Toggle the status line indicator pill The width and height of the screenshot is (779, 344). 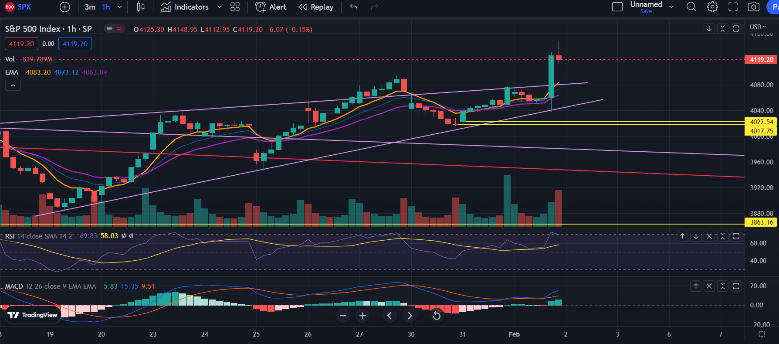(109, 29)
